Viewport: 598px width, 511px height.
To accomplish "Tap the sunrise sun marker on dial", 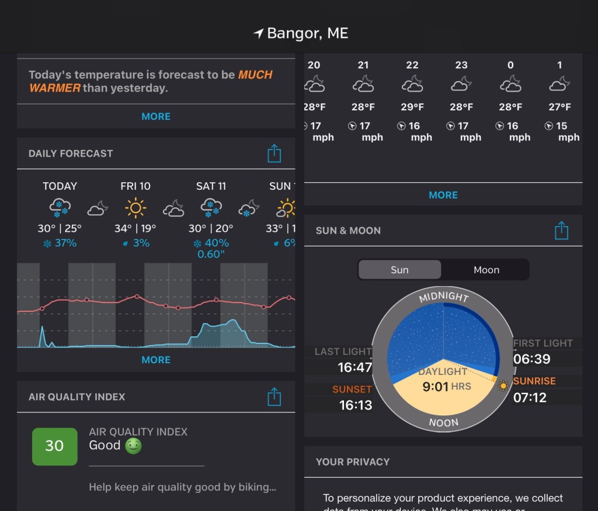I will (x=503, y=385).
